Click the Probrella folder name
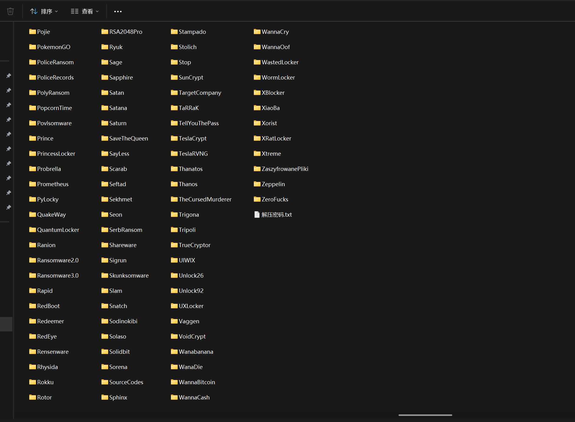The image size is (575, 422). (x=49, y=169)
